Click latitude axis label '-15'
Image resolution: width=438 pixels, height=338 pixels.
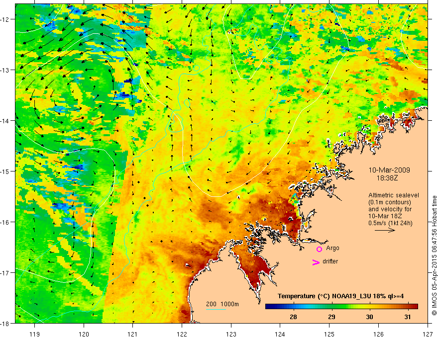(4, 171)
